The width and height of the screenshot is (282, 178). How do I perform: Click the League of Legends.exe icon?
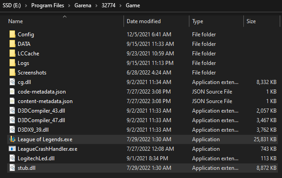pyautogui.click(x=12, y=139)
